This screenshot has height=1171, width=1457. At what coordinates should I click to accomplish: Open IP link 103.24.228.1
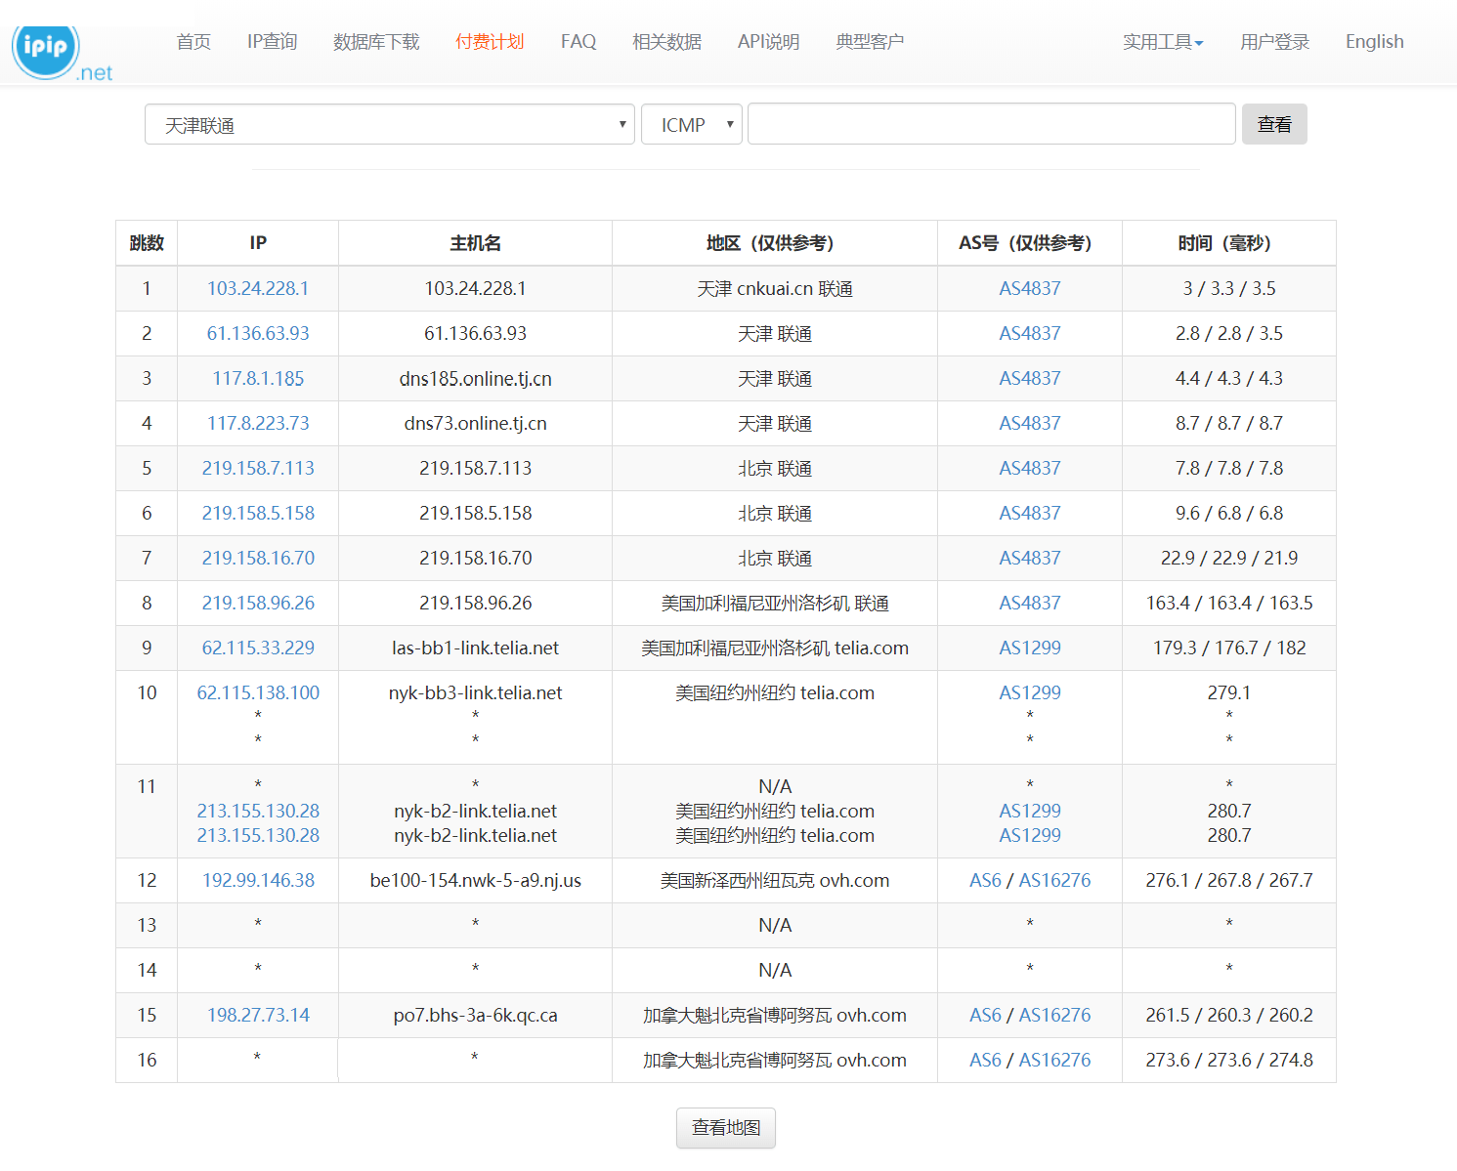[x=258, y=289]
